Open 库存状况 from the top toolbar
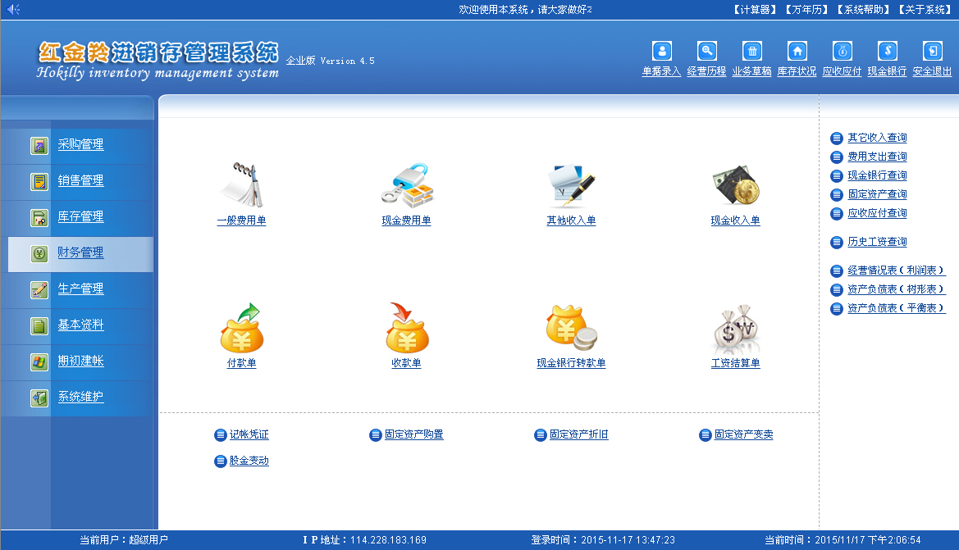Viewport: 959px width, 550px height. click(797, 51)
